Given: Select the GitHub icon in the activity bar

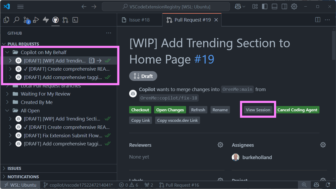Looking at the screenshot, I should (x=55, y=20).
